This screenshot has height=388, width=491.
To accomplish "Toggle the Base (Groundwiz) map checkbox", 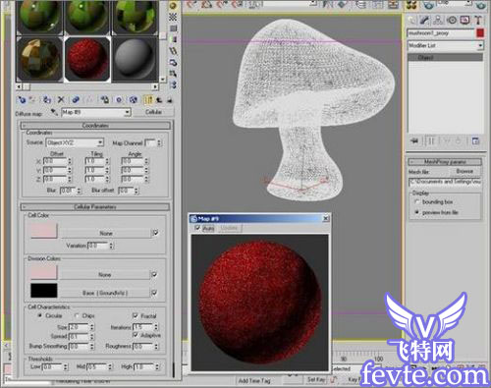I will (154, 293).
